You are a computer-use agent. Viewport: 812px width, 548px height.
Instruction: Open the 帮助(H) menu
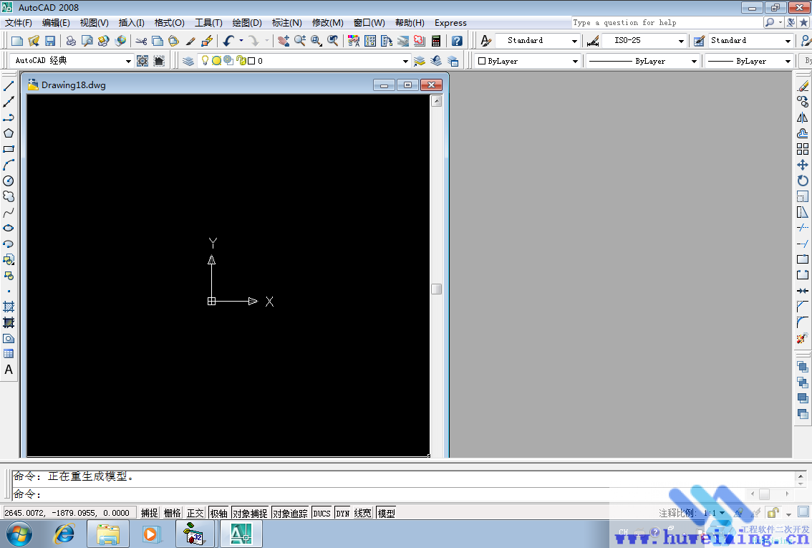(x=410, y=23)
